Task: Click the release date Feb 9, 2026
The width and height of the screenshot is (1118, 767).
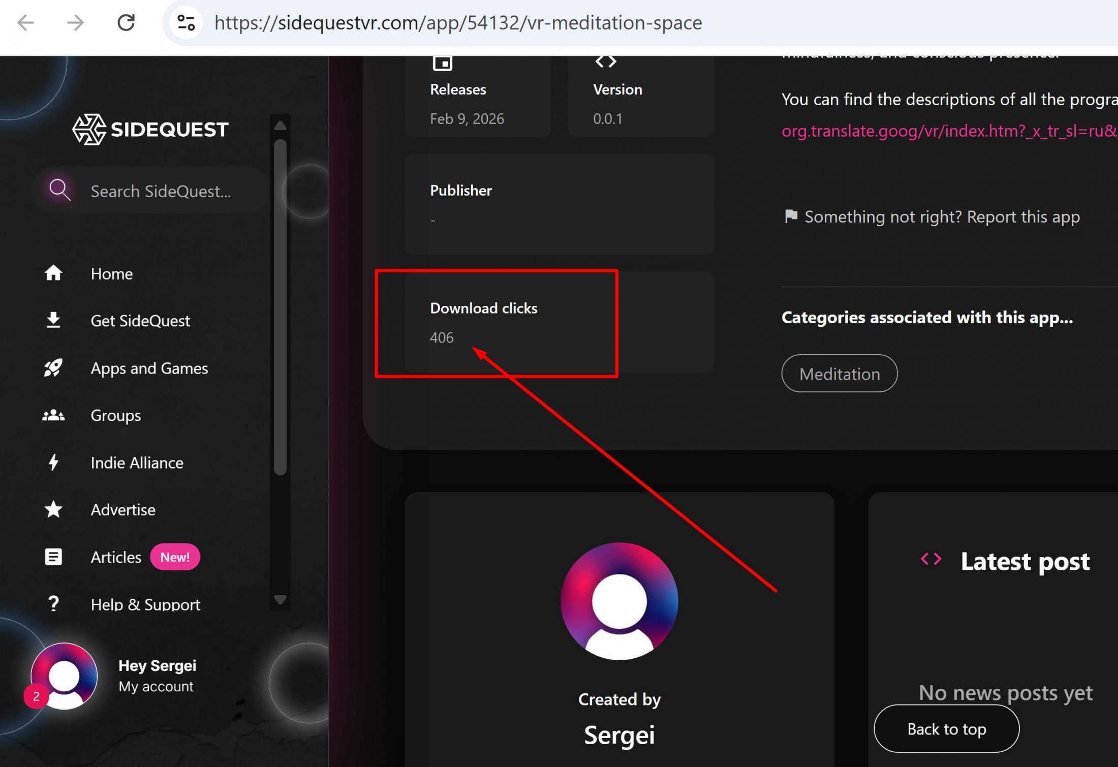Action: coord(467,118)
